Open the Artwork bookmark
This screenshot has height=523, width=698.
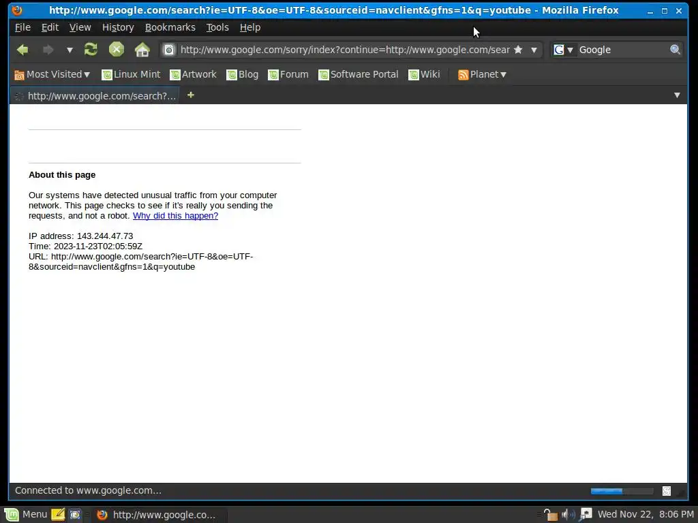[x=193, y=74]
